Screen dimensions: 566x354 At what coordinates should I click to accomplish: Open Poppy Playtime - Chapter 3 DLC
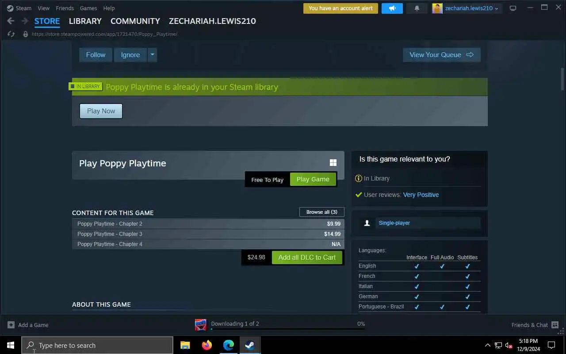208,234
